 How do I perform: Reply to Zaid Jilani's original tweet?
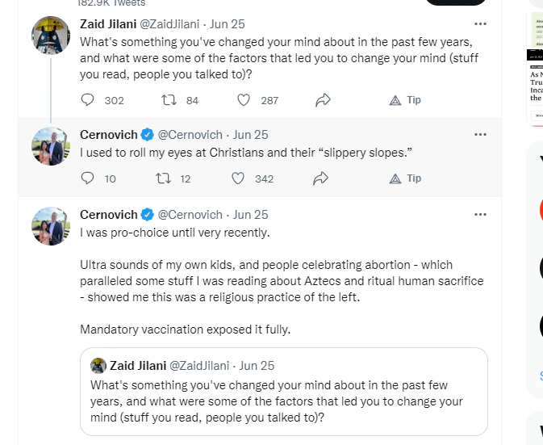(89, 100)
